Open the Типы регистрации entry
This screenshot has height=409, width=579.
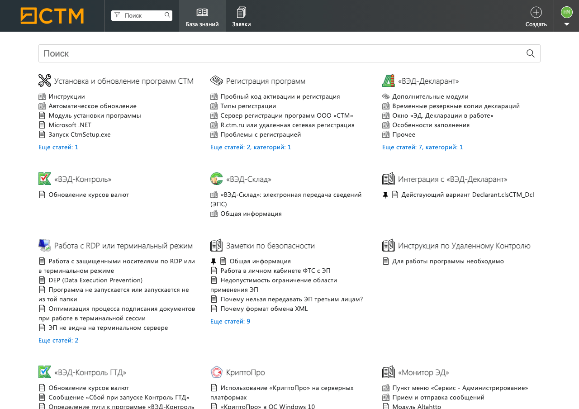point(248,106)
